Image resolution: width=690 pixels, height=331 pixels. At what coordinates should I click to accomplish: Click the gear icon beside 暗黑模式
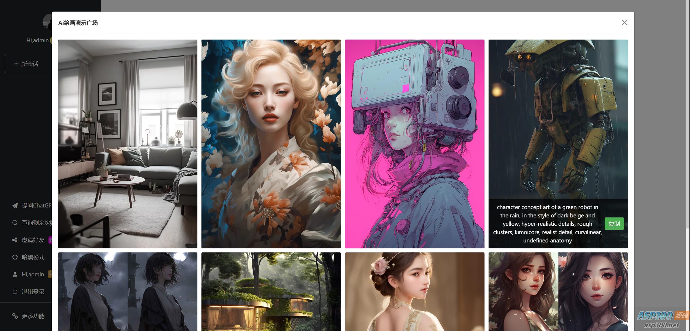(x=15, y=257)
